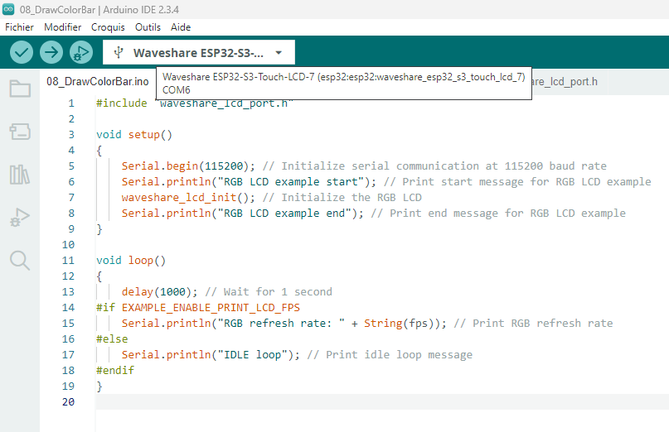This screenshot has height=432, width=669.
Task: Click on 'Serial.begin(115200);' code
Action: tap(188, 166)
